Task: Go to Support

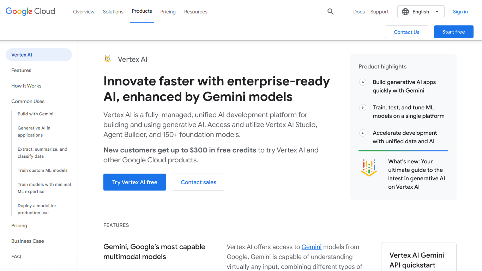Action: click(379, 12)
